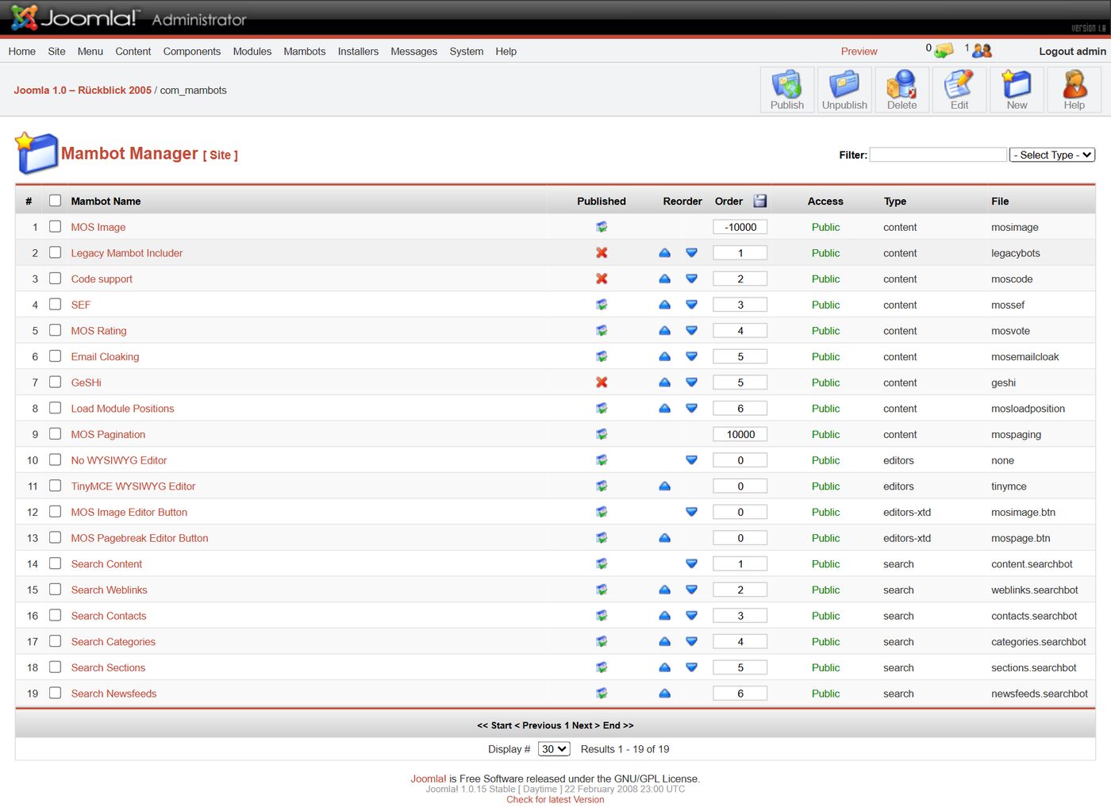Screen dimensions: 1111x807
Task: Click the Joomla 1.0 – Rückblick 2005 link
Action: click(x=83, y=90)
